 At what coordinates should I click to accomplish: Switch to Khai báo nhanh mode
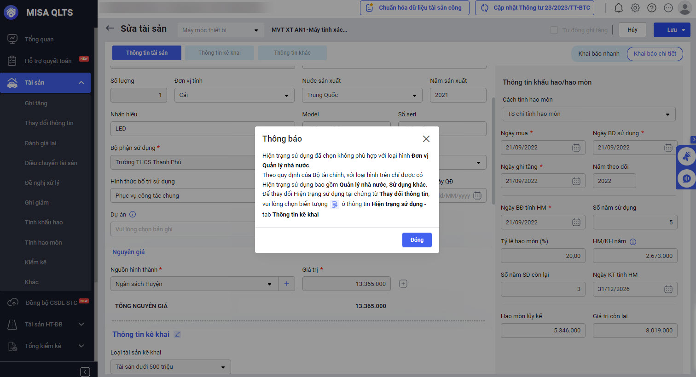pyautogui.click(x=598, y=54)
